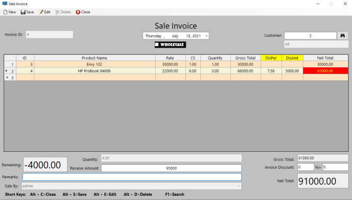Click the Quantity column header
The height and width of the screenshot is (200, 352).
(215, 58)
